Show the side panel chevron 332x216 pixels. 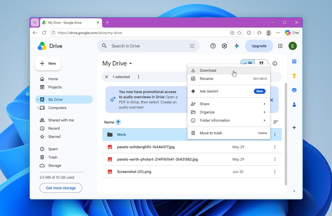tap(294, 191)
